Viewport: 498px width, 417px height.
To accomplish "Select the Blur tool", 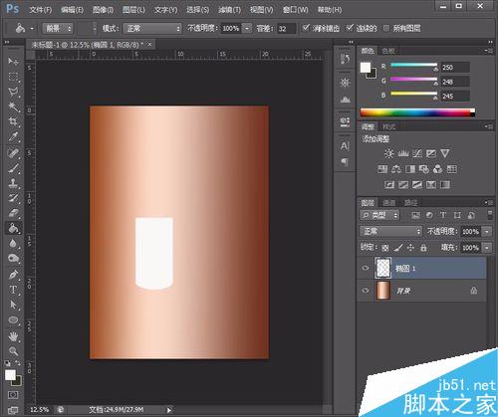I will pyautogui.click(x=13, y=244).
